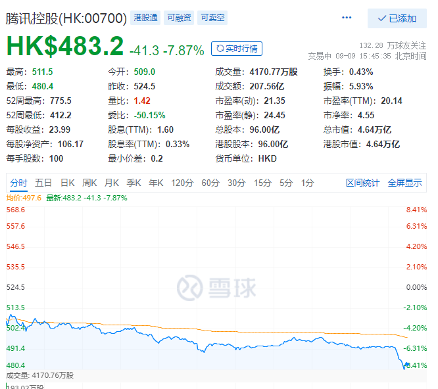Click the refresh icon in 实时行情 button
This screenshot has height=389, width=438.
point(220,49)
